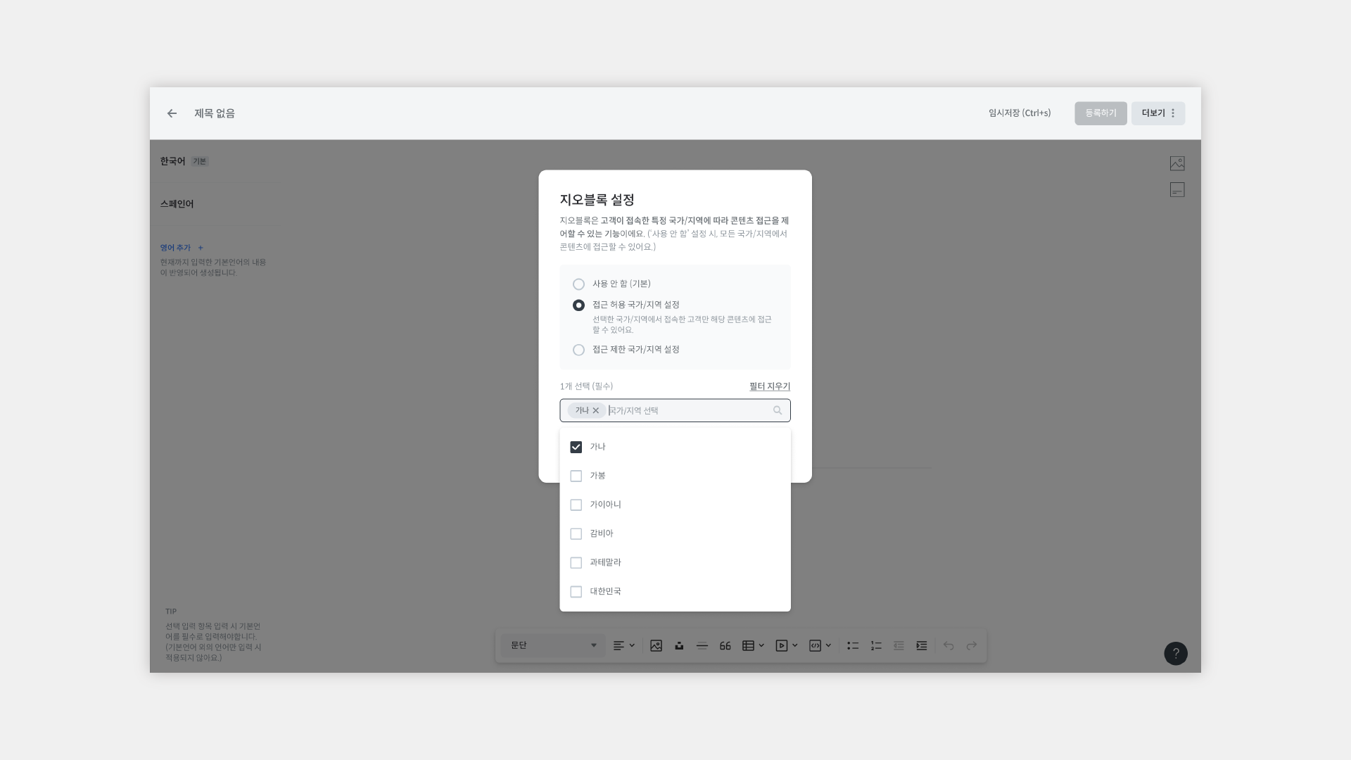Toggle numbered list
Screen dimensions: 1351x760
876,645
